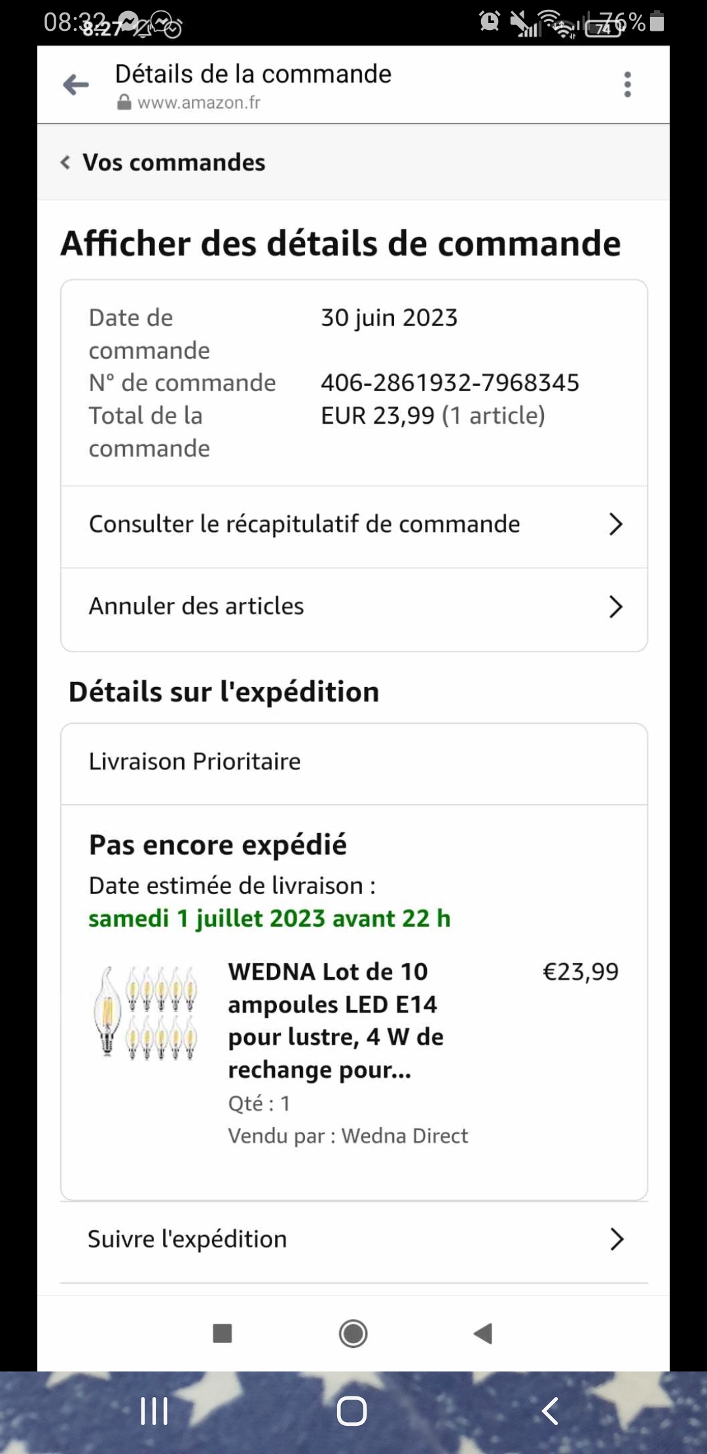Open Android recent apps button
The height and width of the screenshot is (1454, 707).
tap(154, 1411)
